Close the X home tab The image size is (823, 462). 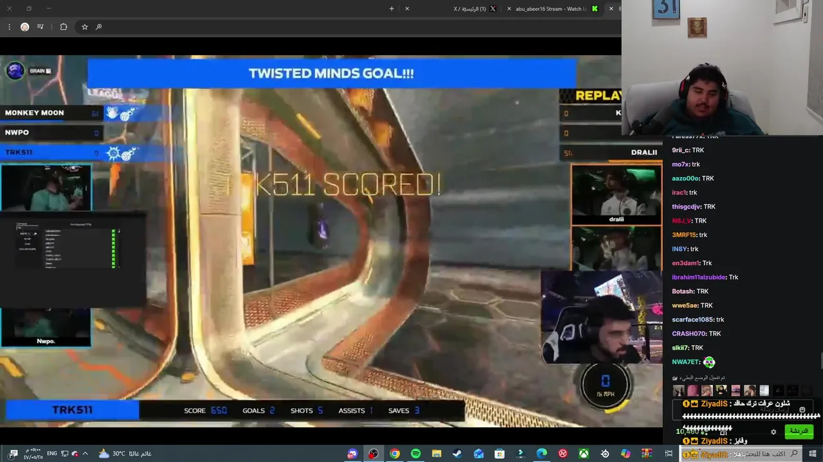pos(407,9)
